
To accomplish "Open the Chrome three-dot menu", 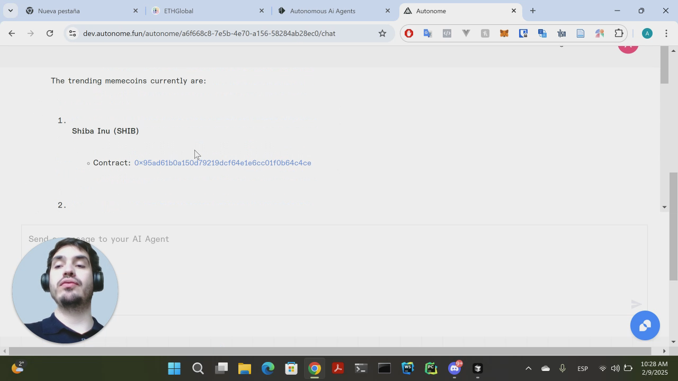I will [666, 33].
